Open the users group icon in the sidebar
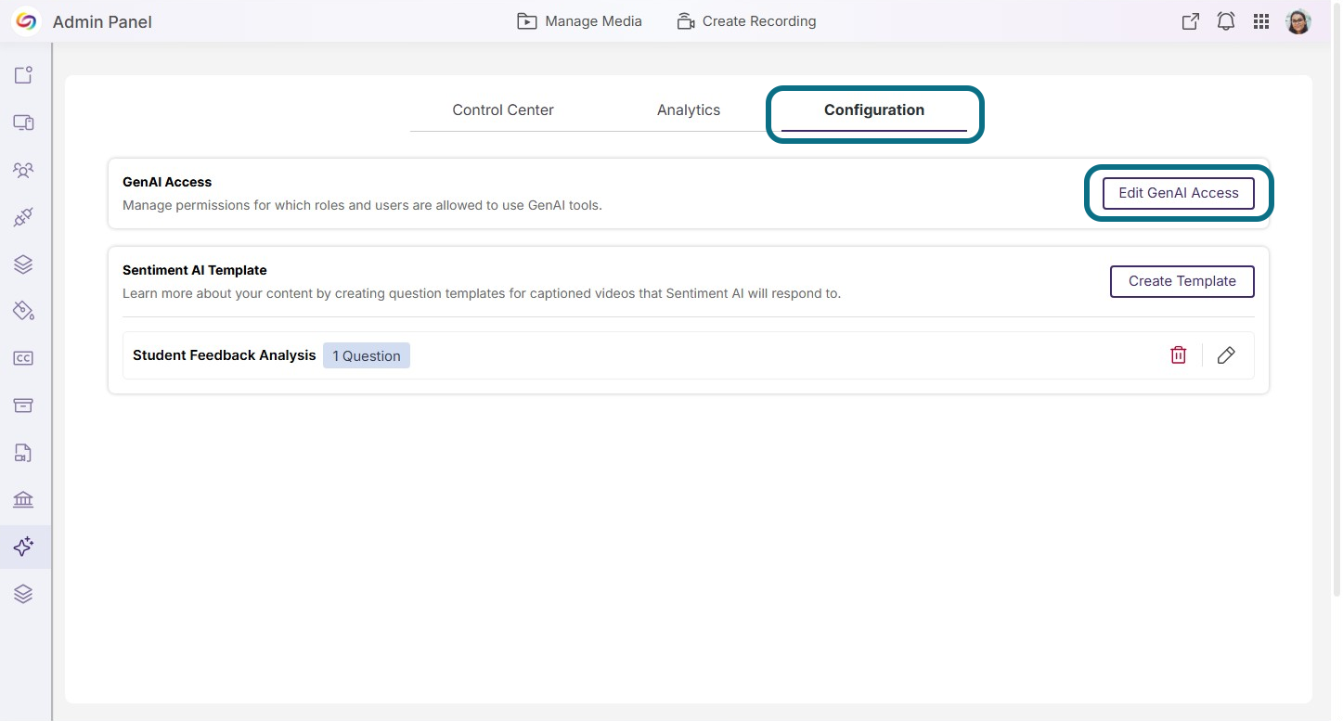The width and height of the screenshot is (1343, 721). click(x=23, y=170)
